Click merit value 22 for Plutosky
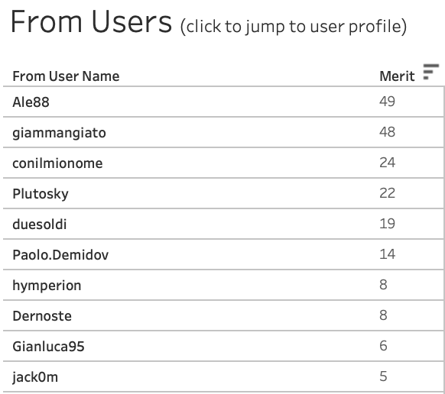445x394 pixels. (387, 193)
